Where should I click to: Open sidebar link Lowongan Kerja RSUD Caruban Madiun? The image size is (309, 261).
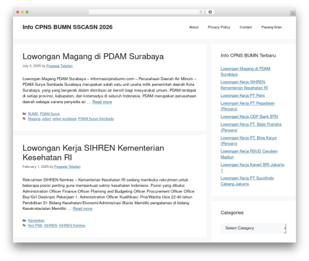[249, 154]
